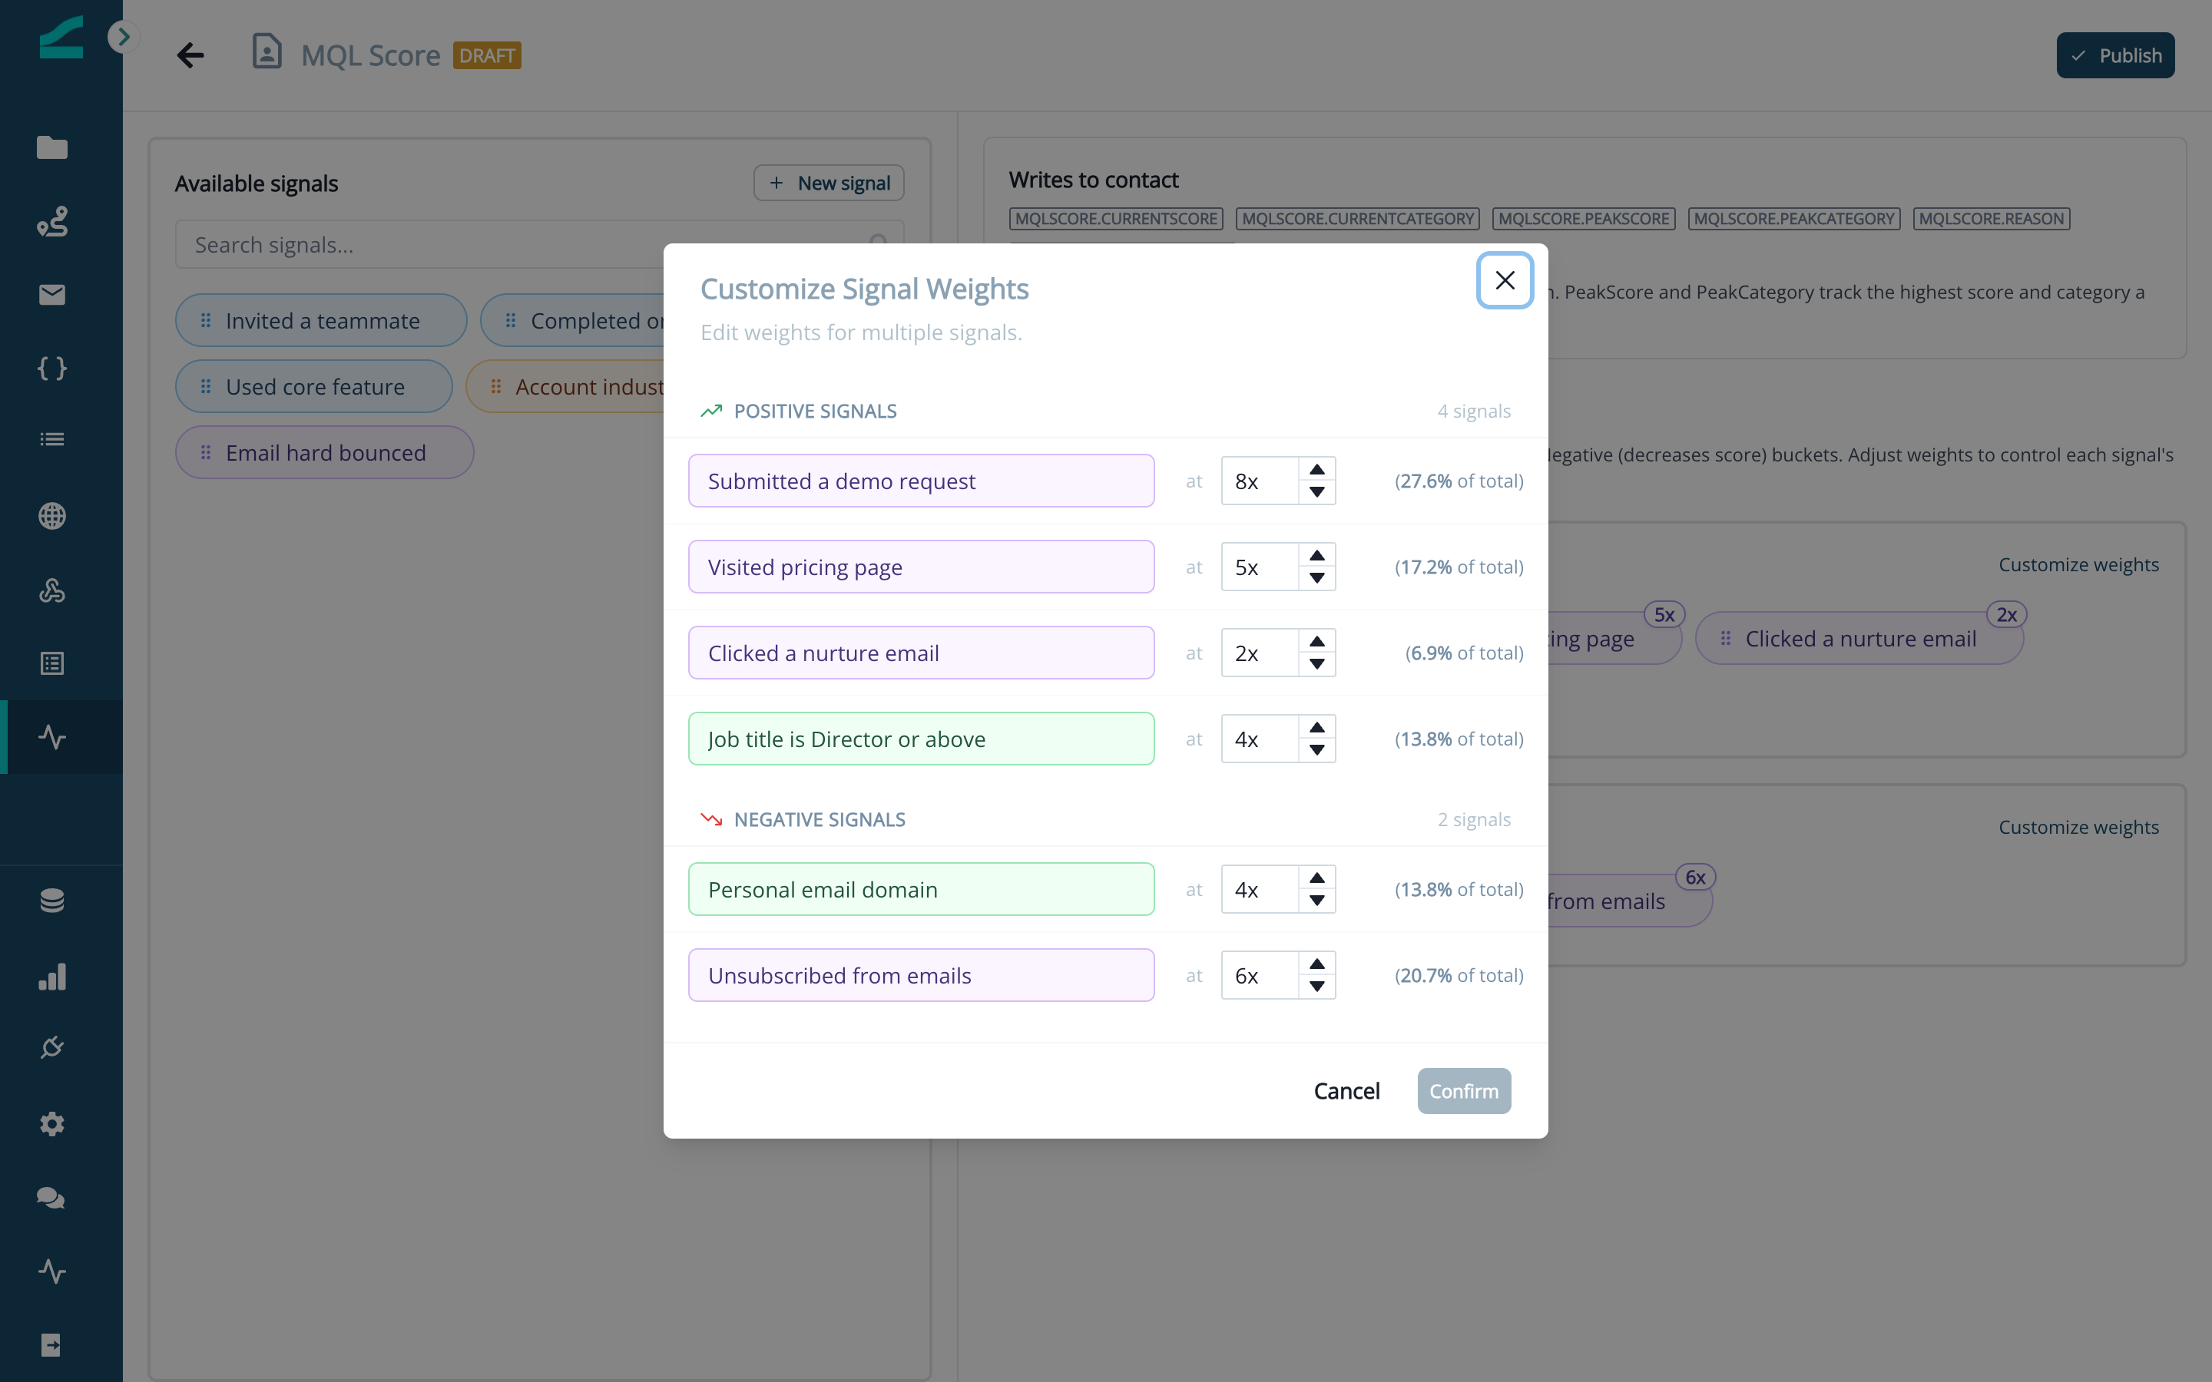Increase weight for Job title is Director
Screen dimensions: 2212x1382
(x=1316, y=728)
